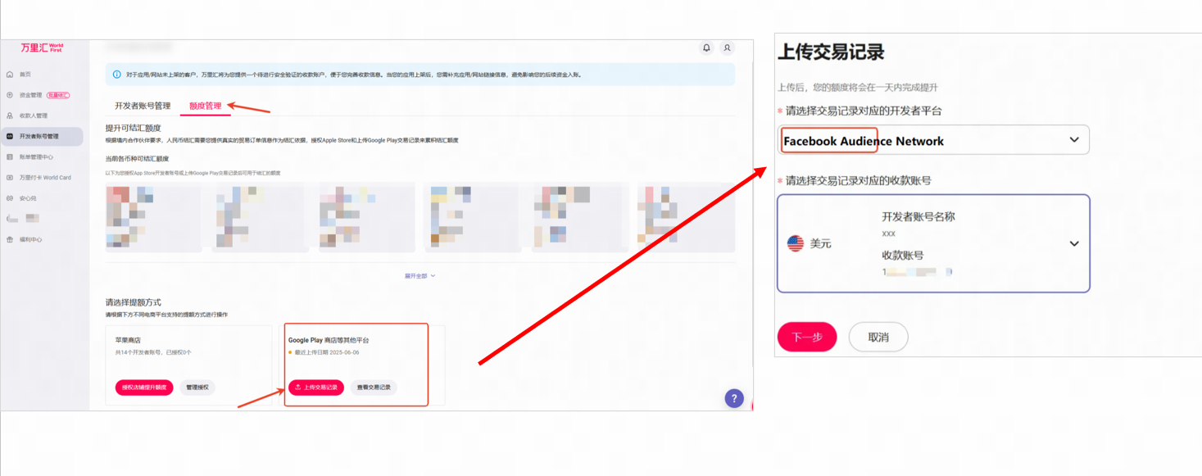Open notifications via the bell icon
Screen dimensions: 1202x476
point(706,48)
